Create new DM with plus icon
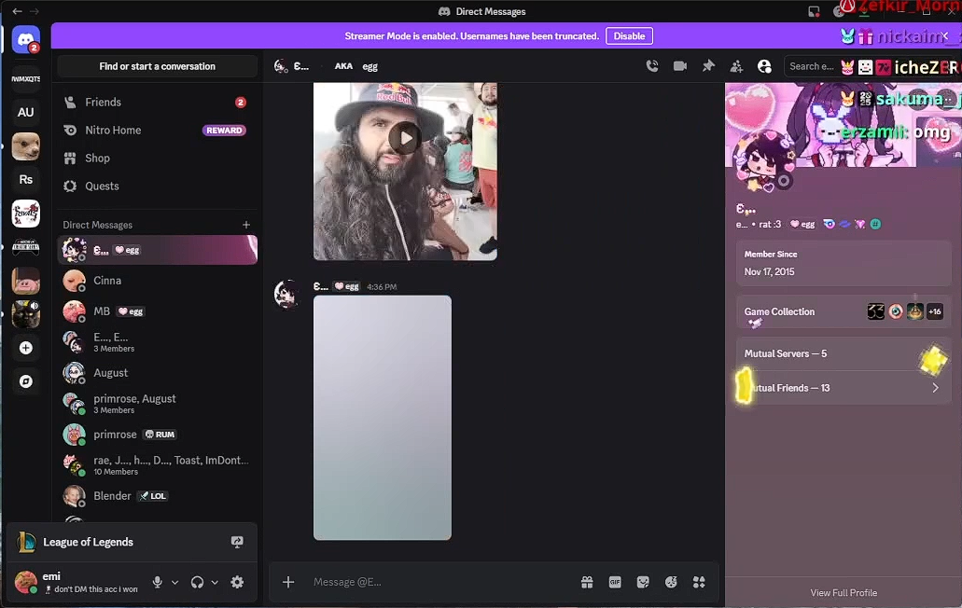 click(x=246, y=225)
